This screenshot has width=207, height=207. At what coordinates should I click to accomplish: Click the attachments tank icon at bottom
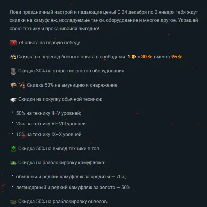tap(13, 202)
